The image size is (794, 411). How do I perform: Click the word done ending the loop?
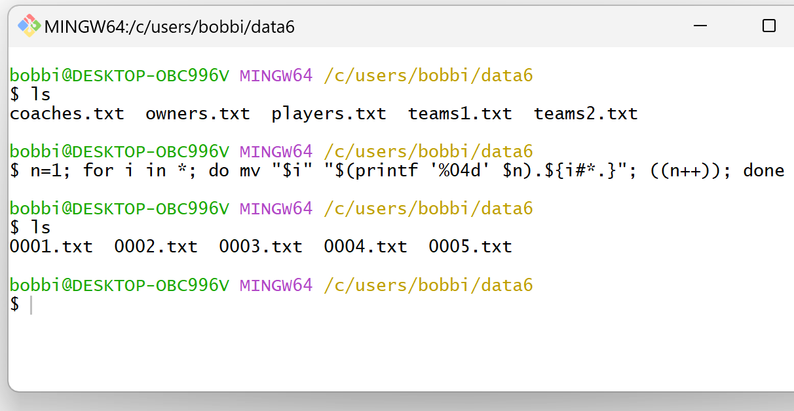[764, 171]
